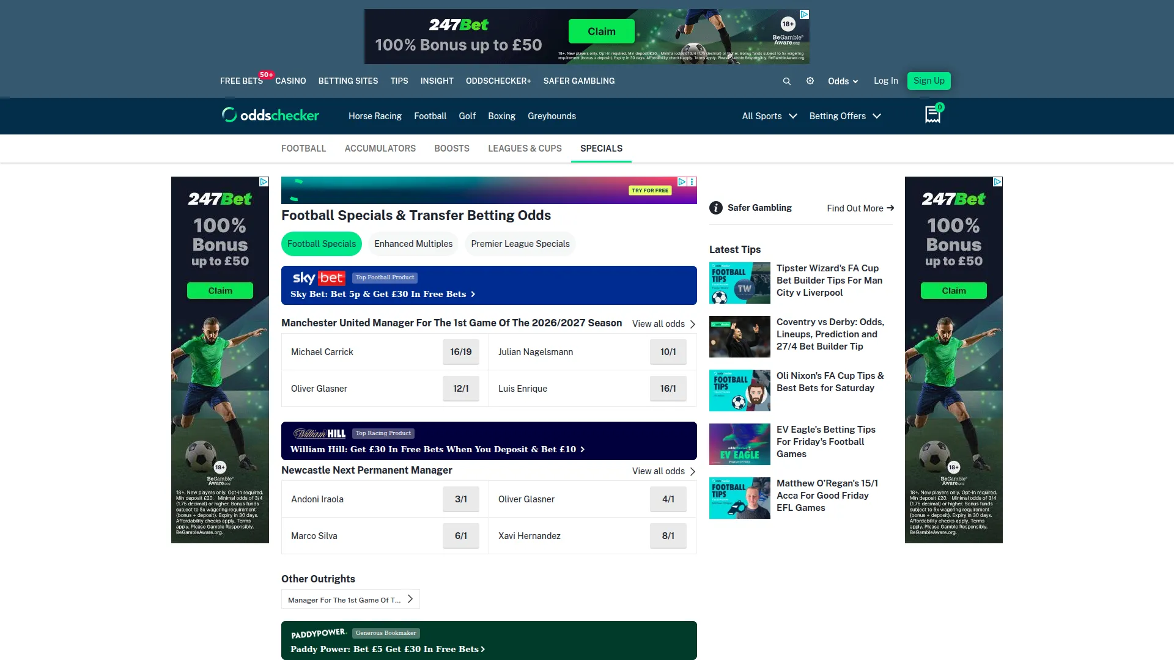1174x660 pixels.
Task: Click the search magnifier icon
Action: [787, 81]
